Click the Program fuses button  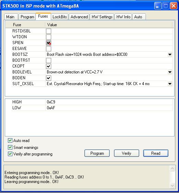97,153
